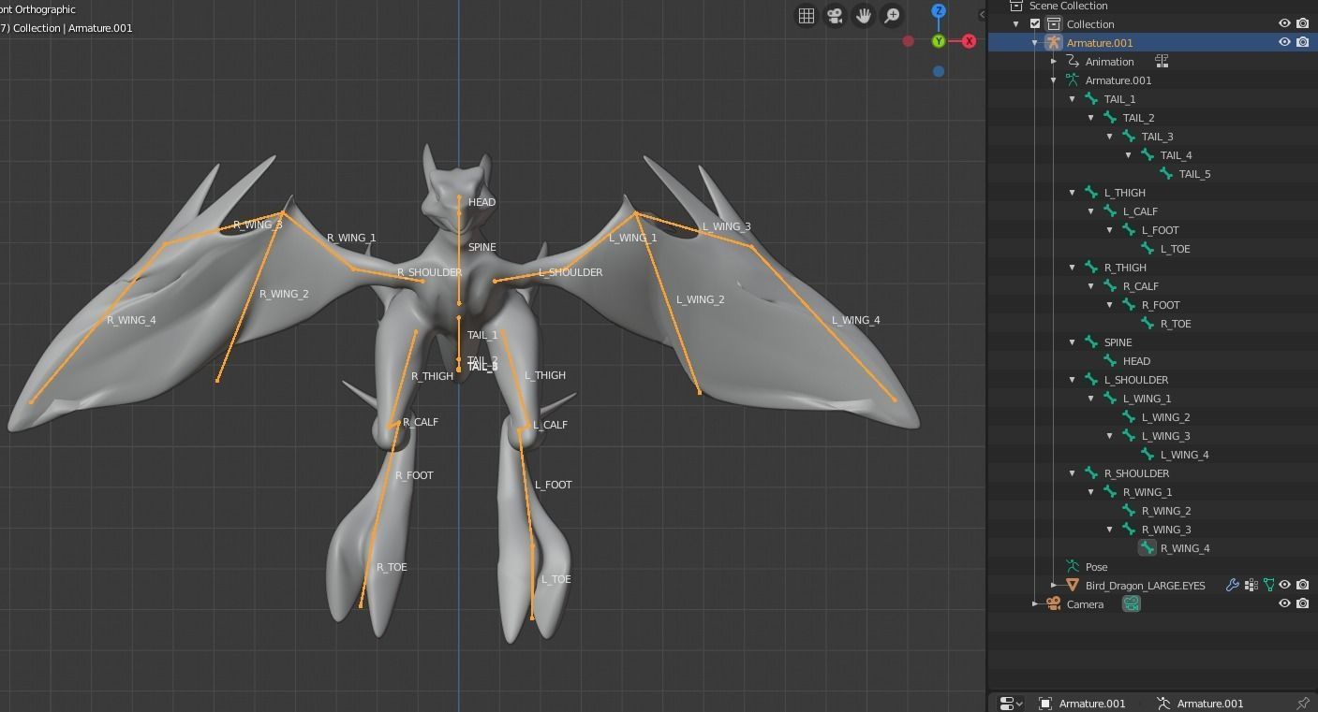
Task: Click the TAIL_1 bone icon
Action: click(1091, 99)
